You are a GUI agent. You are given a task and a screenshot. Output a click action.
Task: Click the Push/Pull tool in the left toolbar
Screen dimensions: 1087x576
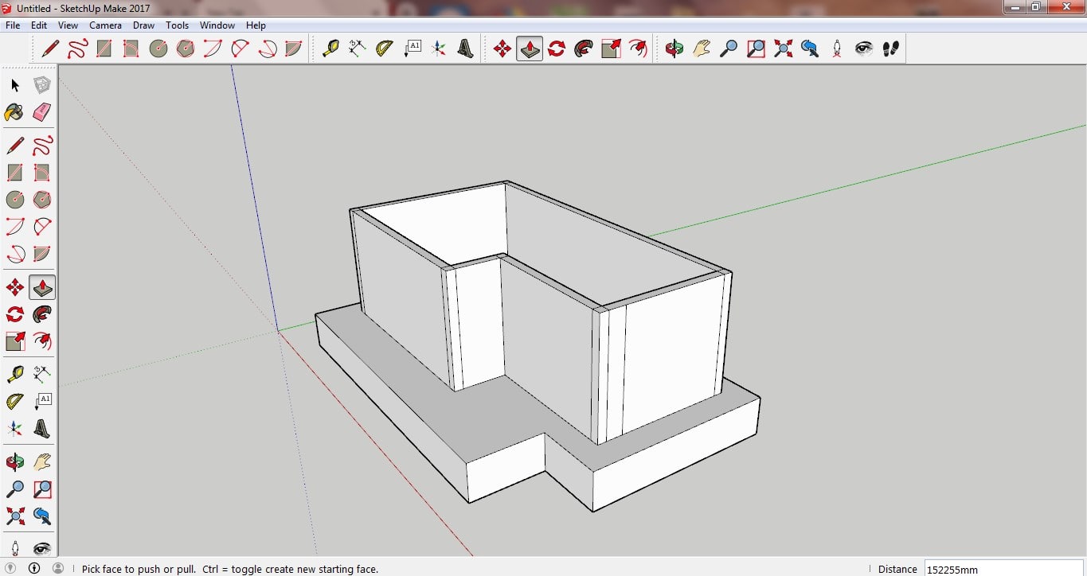42,287
